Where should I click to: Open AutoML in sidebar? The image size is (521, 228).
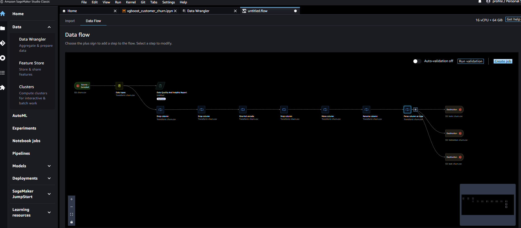pos(20,116)
